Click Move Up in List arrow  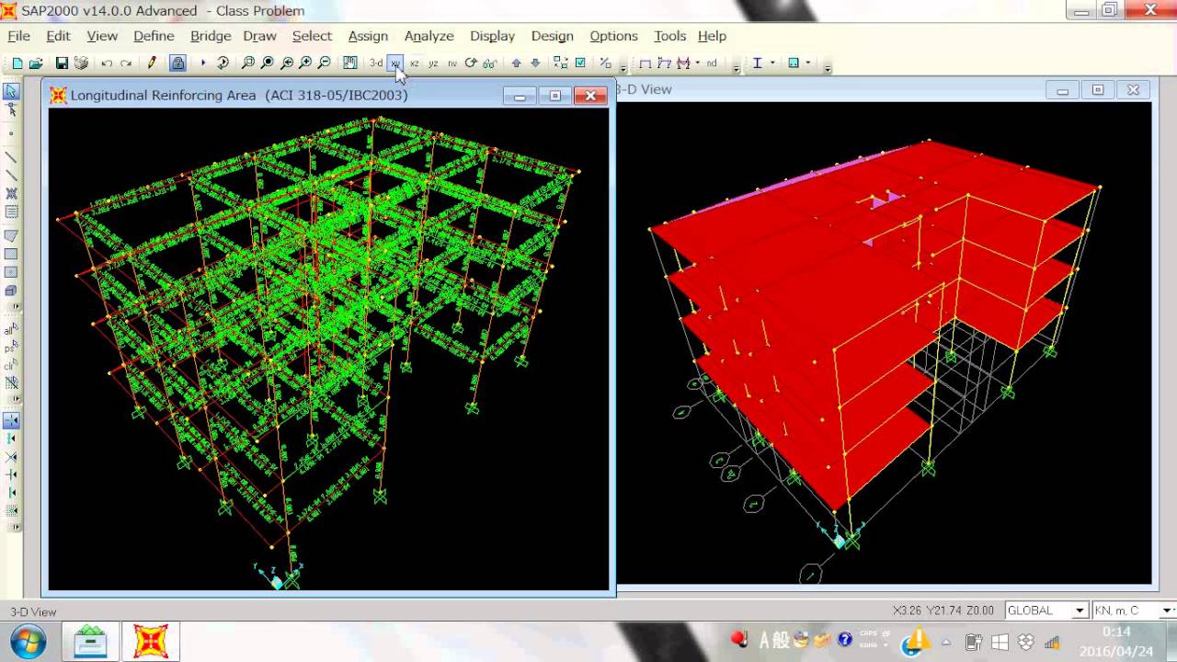click(x=516, y=63)
